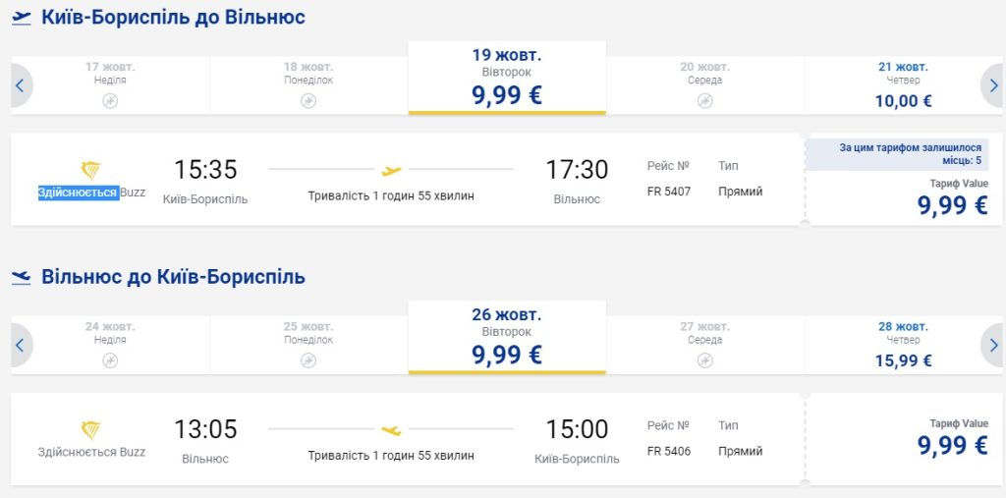Select the 19 жовт. Вівторок date tab
Image resolution: width=1006 pixels, height=498 pixels.
[507, 77]
